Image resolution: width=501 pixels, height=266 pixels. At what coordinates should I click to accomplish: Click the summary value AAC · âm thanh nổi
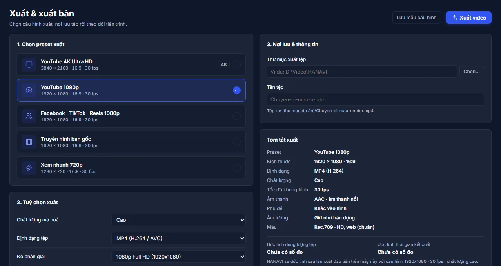coord(336,199)
